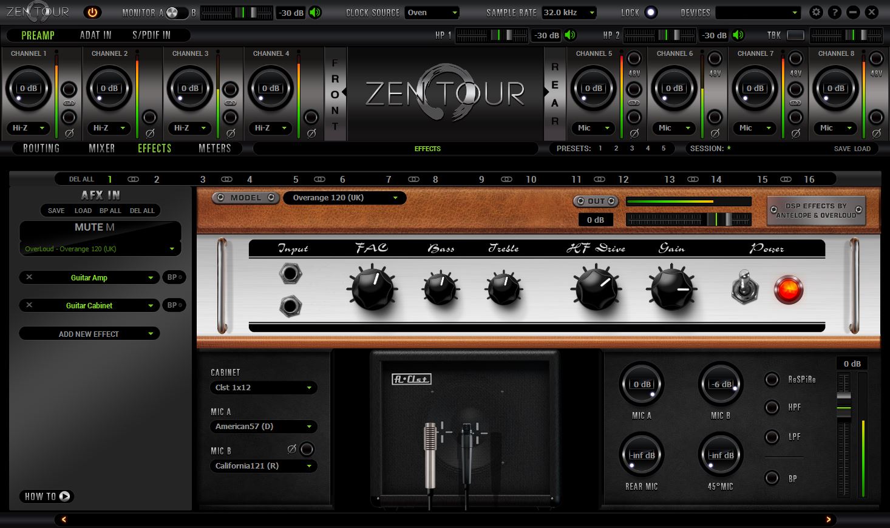890x528 pixels.
Task: Open the help question mark icon
Action: [x=835, y=12]
